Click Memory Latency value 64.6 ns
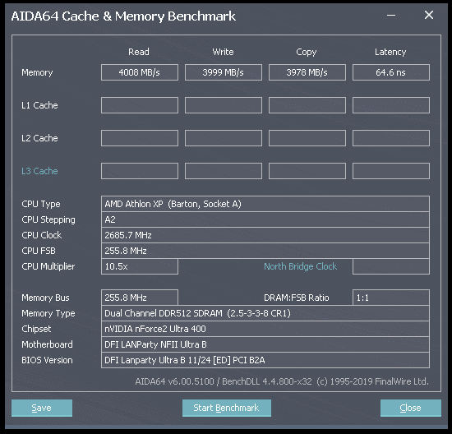 391,72
